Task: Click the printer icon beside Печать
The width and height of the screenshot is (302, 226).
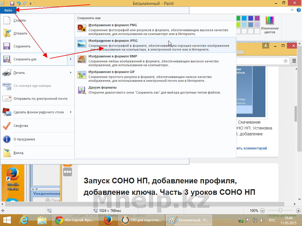Action: [x=6, y=73]
